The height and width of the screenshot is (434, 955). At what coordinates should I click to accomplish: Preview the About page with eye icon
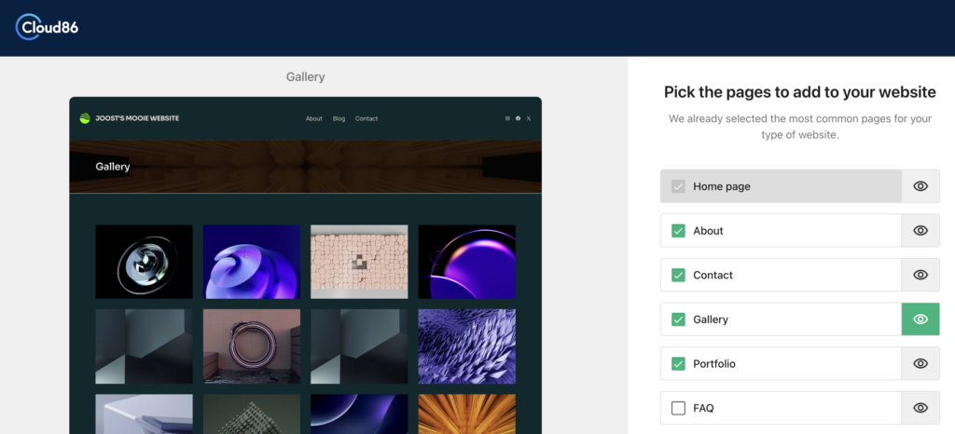point(920,231)
